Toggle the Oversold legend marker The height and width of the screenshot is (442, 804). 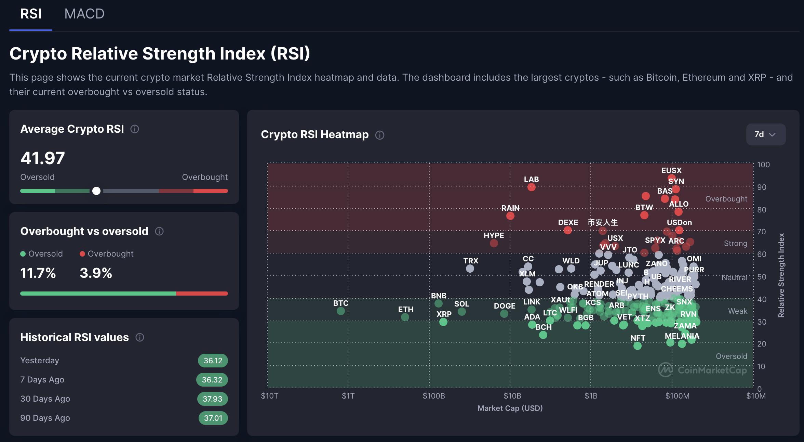[x=23, y=254]
